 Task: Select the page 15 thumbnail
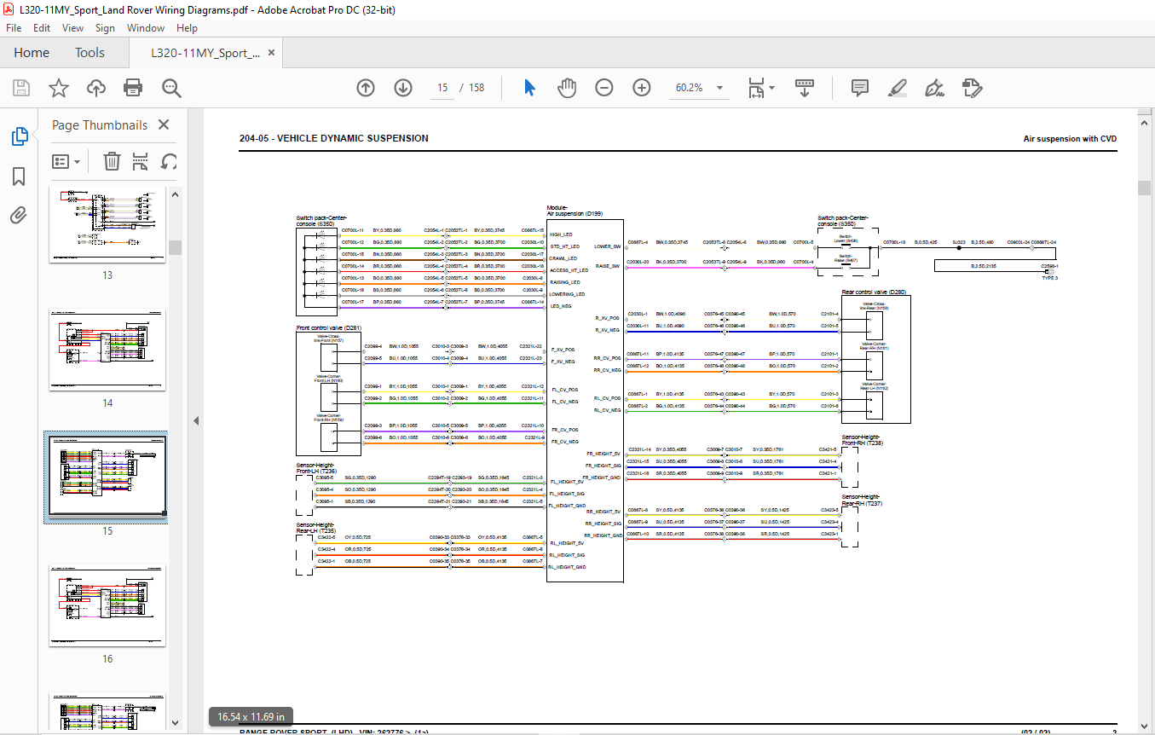(107, 477)
